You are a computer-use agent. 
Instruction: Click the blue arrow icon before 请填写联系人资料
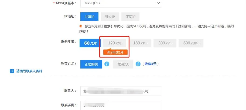point(12,71)
